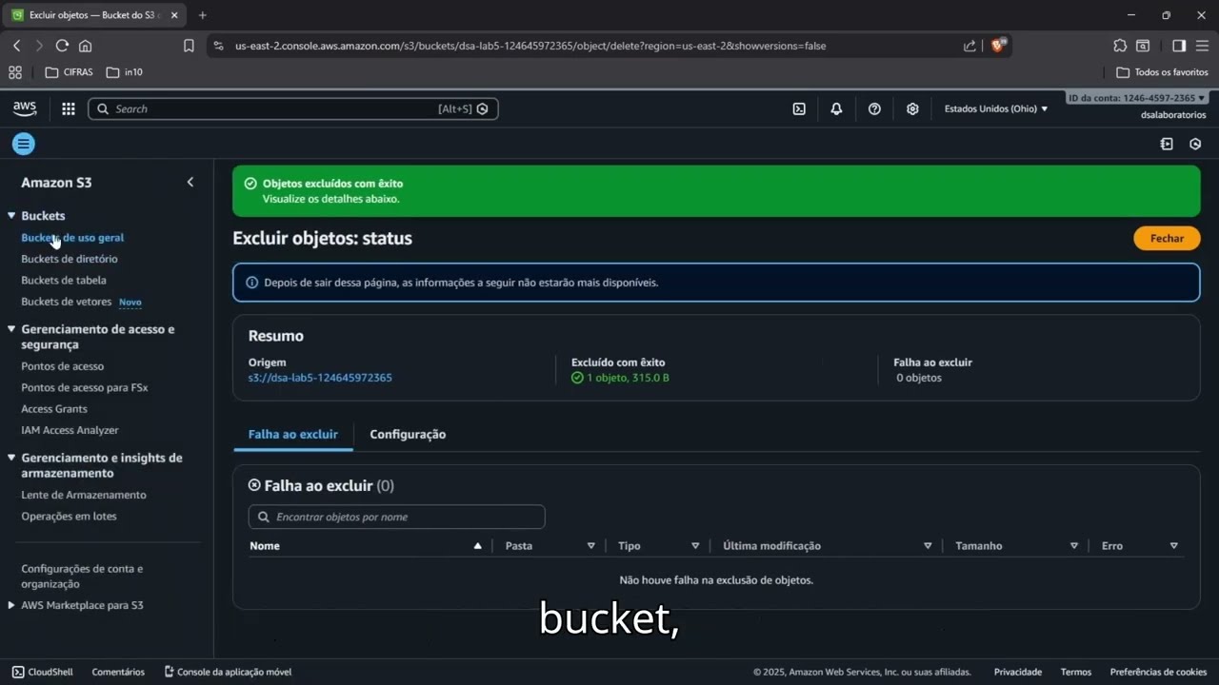Open Todos os favoritos folder
The height and width of the screenshot is (685, 1219).
[1162, 72]
